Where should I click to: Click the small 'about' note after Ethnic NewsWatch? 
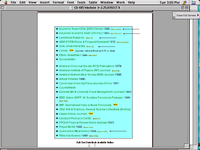coord(93,55)
